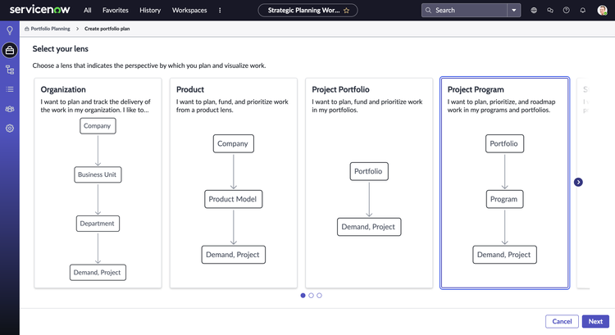The height and width of the screenshot is (335, 615).
Task: Click the Company node in Organization card
Action: coord(98,126)
